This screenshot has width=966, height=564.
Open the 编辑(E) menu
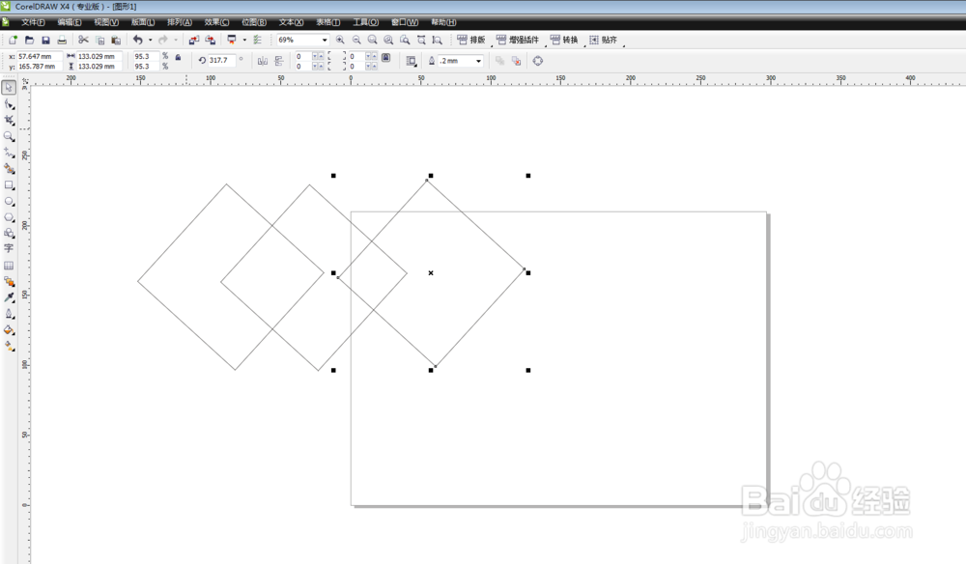point(69,22)
